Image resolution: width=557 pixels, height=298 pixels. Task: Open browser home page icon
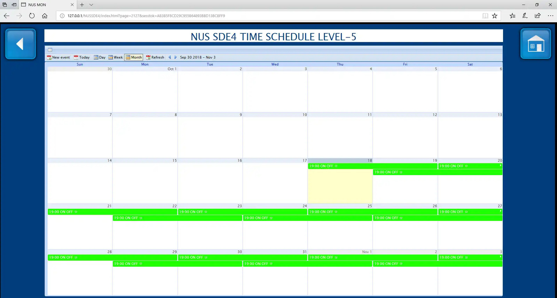point(45,16)
